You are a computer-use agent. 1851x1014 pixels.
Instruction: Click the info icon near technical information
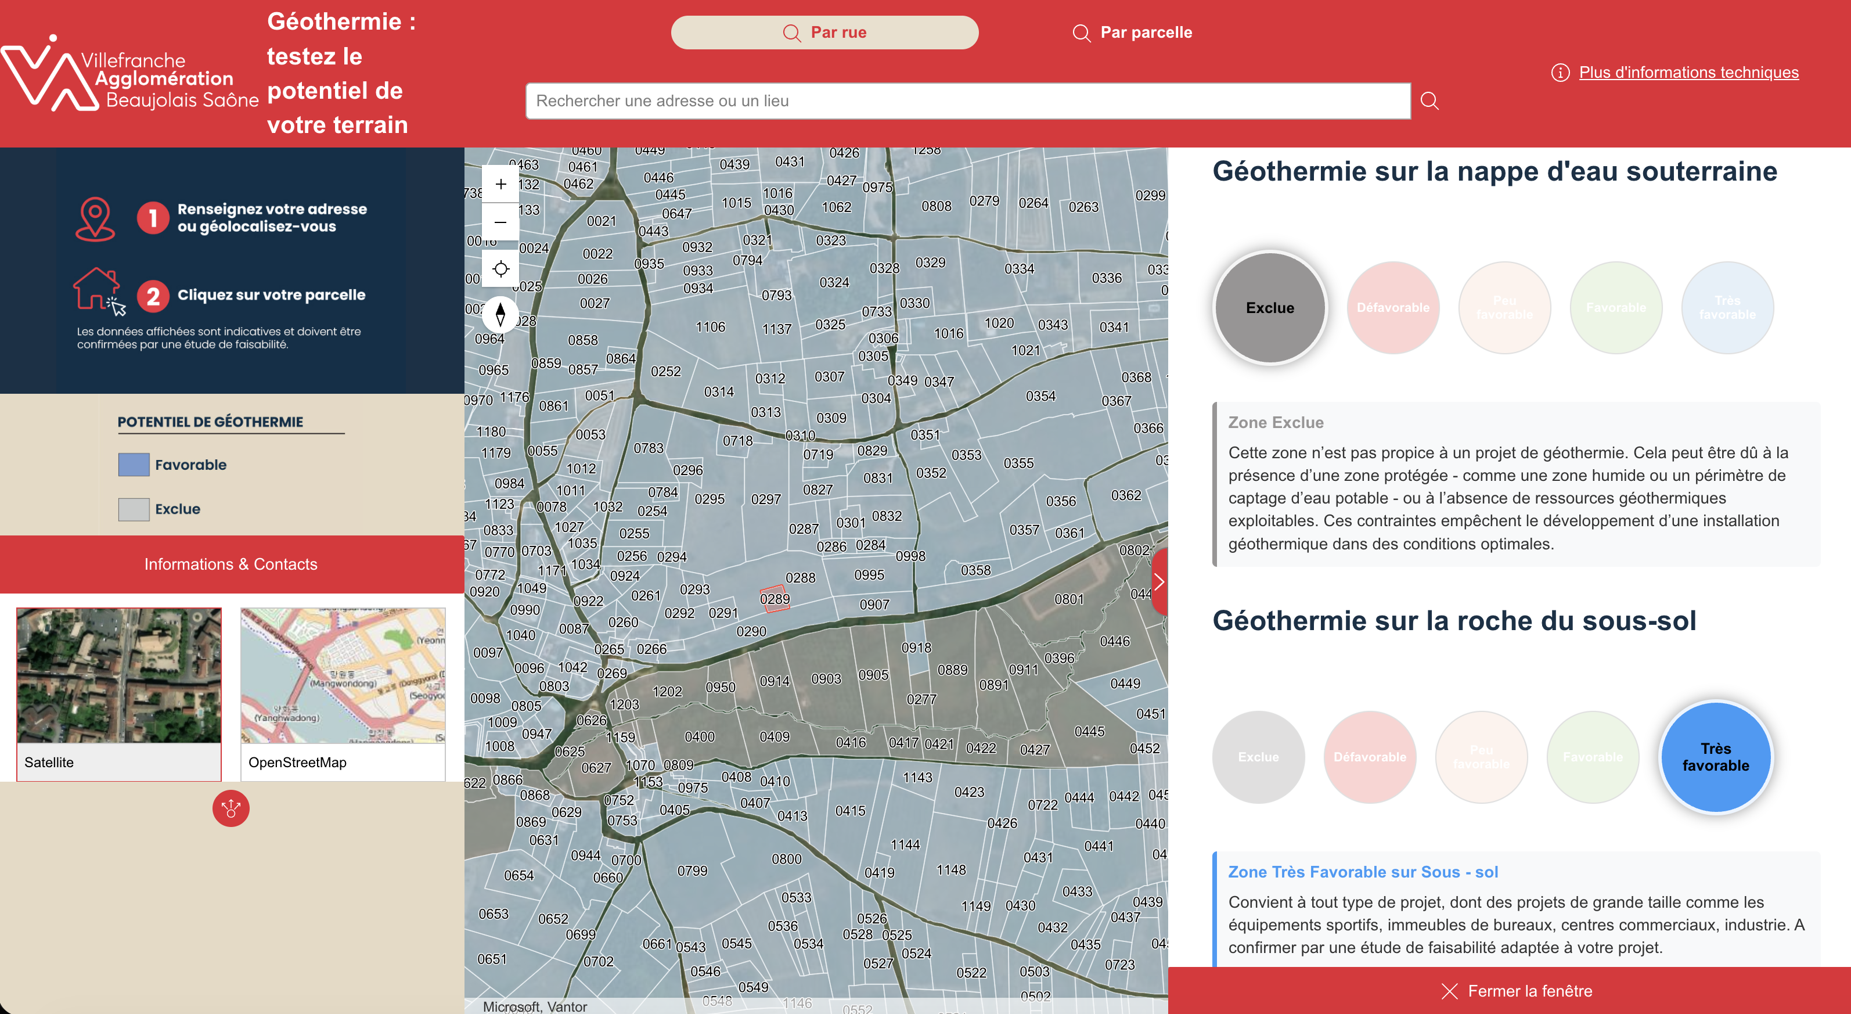(1560, 73)
